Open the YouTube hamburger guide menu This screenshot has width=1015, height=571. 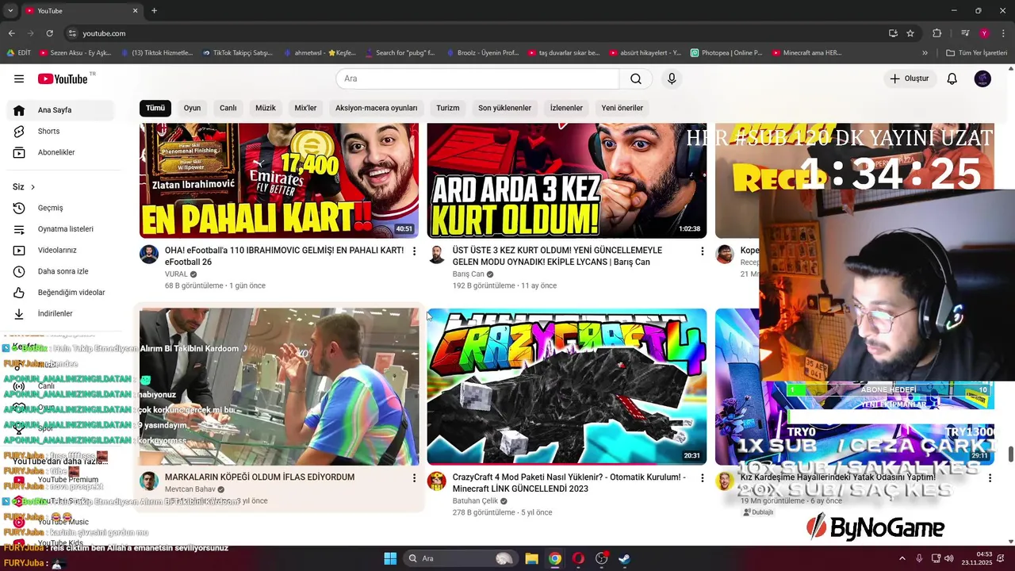pos(19,79)
